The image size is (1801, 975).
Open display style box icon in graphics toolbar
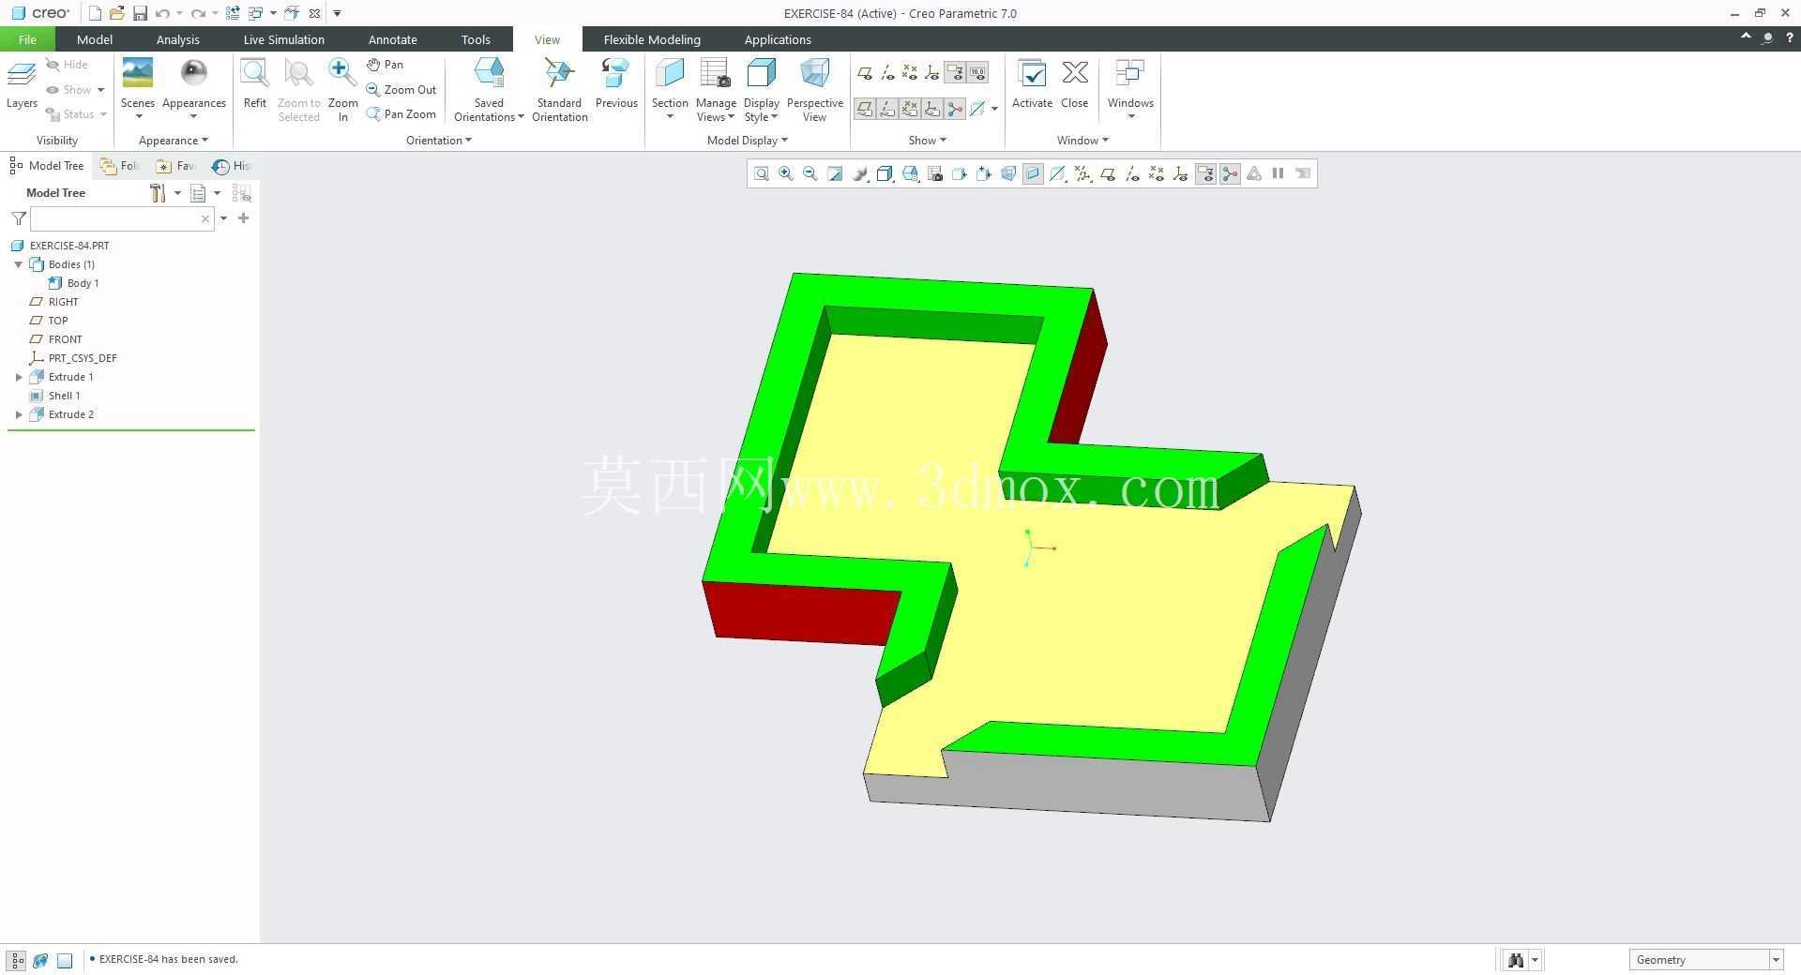pos(885,173)
